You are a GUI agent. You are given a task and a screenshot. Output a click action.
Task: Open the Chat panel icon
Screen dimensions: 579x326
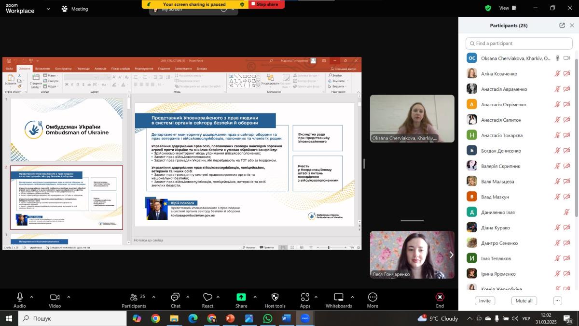click(175, 297)
